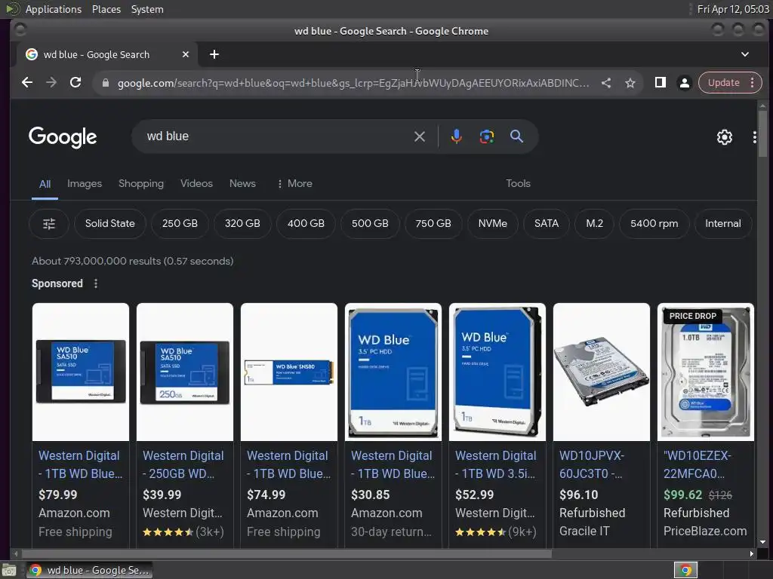Viewport: 773px width, 579px height.
Task: Open the Places menu
Action: tap(106, 9)
